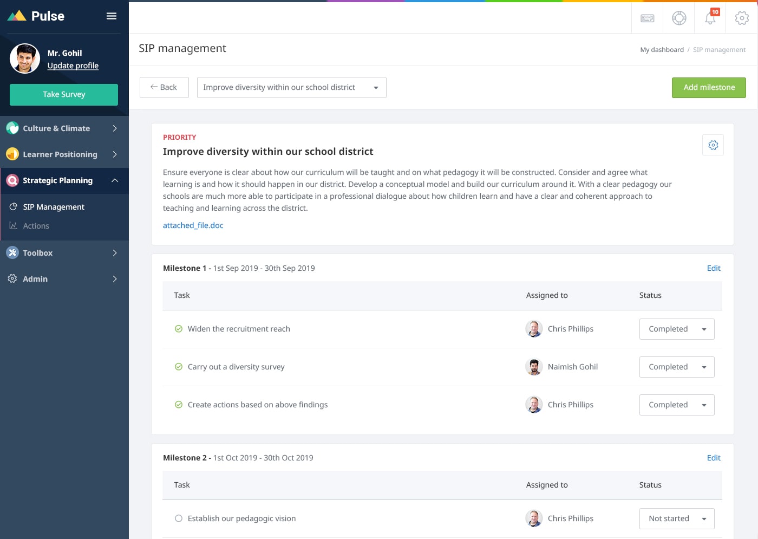Click the Add milestone button

click(709, 87)
